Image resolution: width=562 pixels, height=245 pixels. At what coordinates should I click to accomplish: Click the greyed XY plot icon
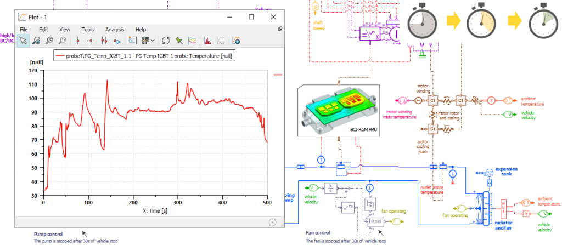pyautogui.click(x=221, y=41)
